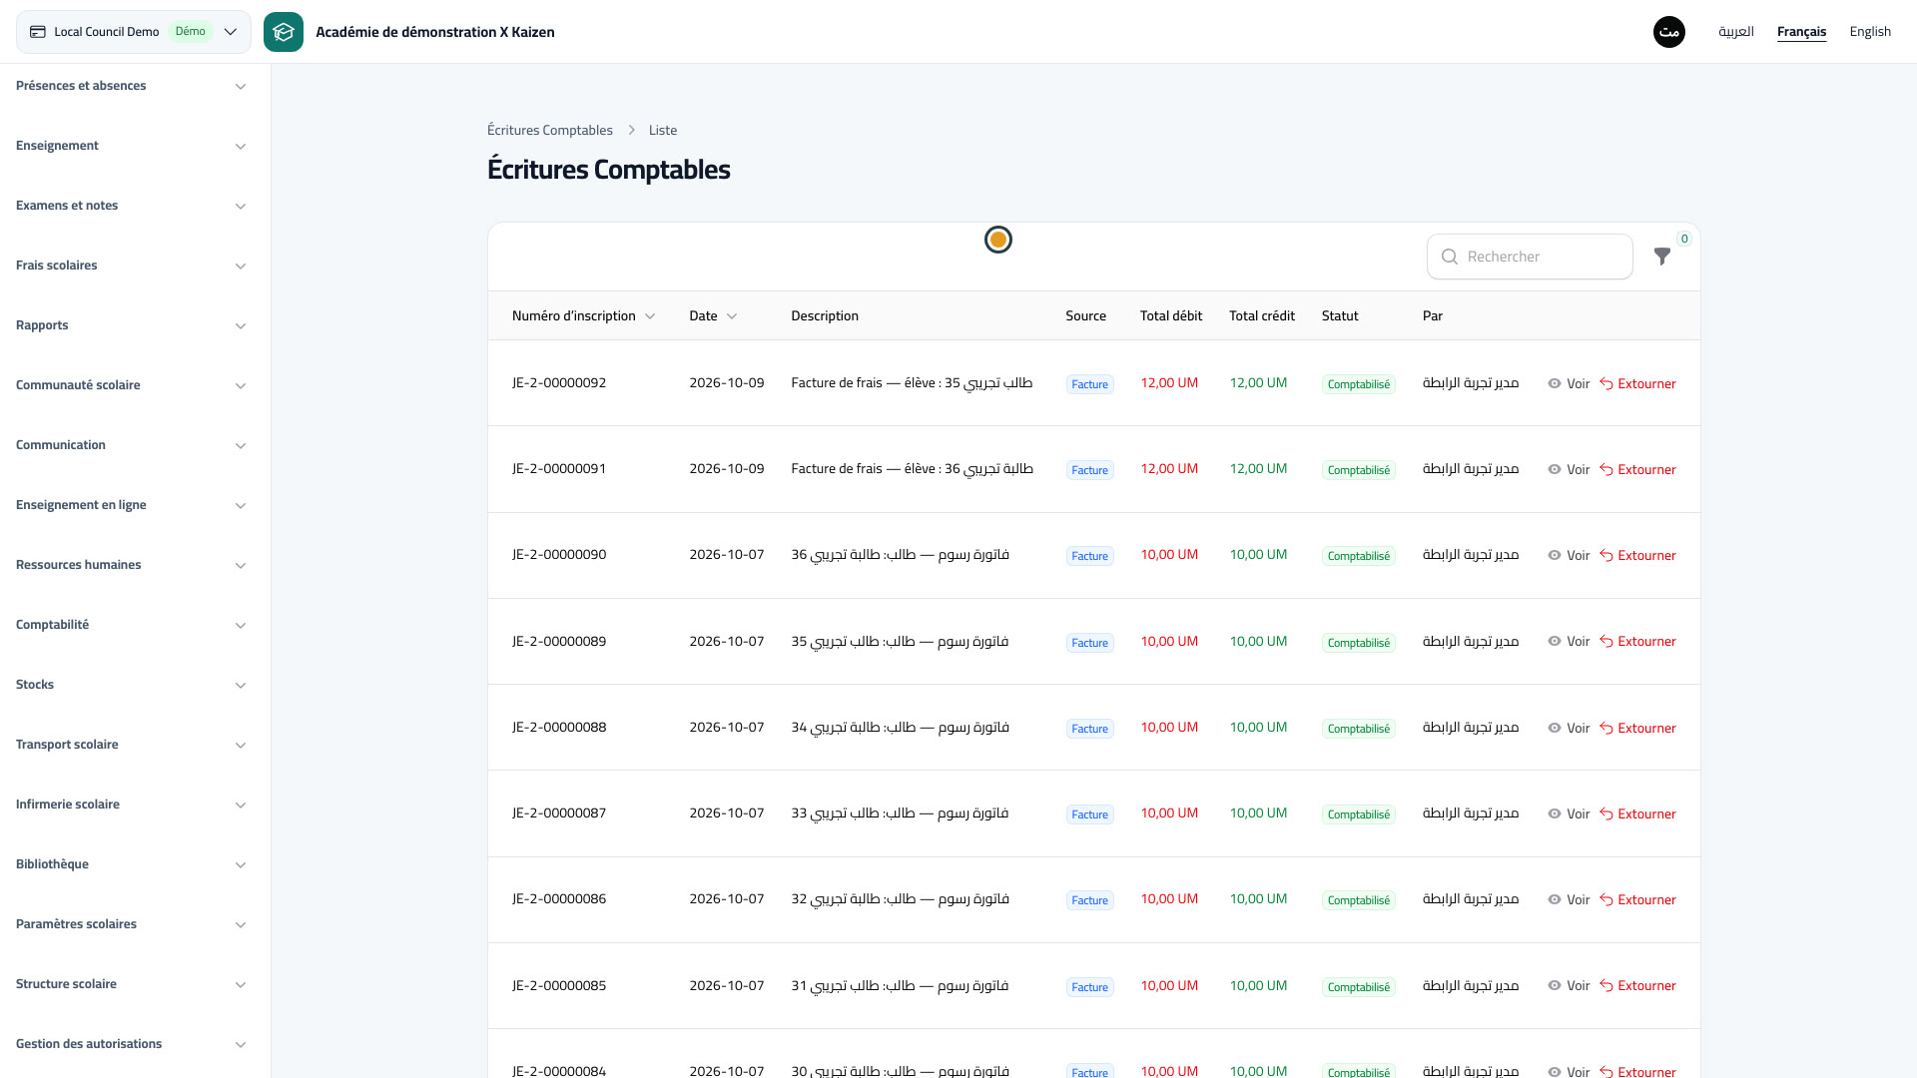Open the user avatar menu
This screenshot has width=1917, height=1078.
pos(1669,32)
